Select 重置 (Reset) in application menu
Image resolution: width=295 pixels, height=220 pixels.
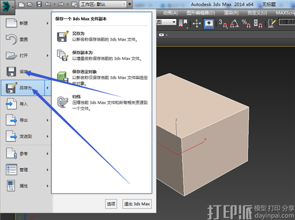point(26,39)
